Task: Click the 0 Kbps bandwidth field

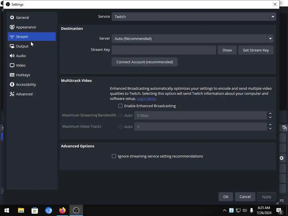Action: (200, 115)
